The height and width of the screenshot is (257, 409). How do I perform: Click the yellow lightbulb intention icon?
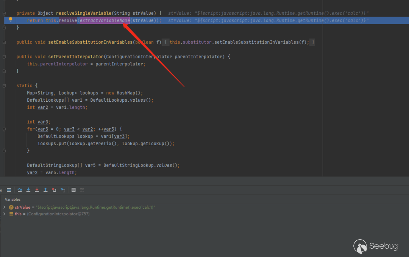11,20
